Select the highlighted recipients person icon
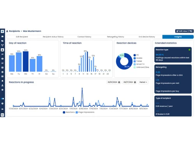Image resolution: width=195 pixels, height=146 pixels. (2, 50)
